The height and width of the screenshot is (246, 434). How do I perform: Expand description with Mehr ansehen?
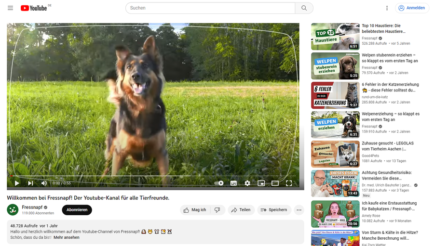67,237
